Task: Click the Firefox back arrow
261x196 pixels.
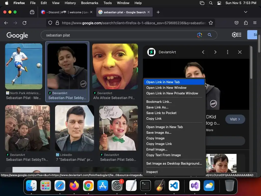Action: pos(6,23)
